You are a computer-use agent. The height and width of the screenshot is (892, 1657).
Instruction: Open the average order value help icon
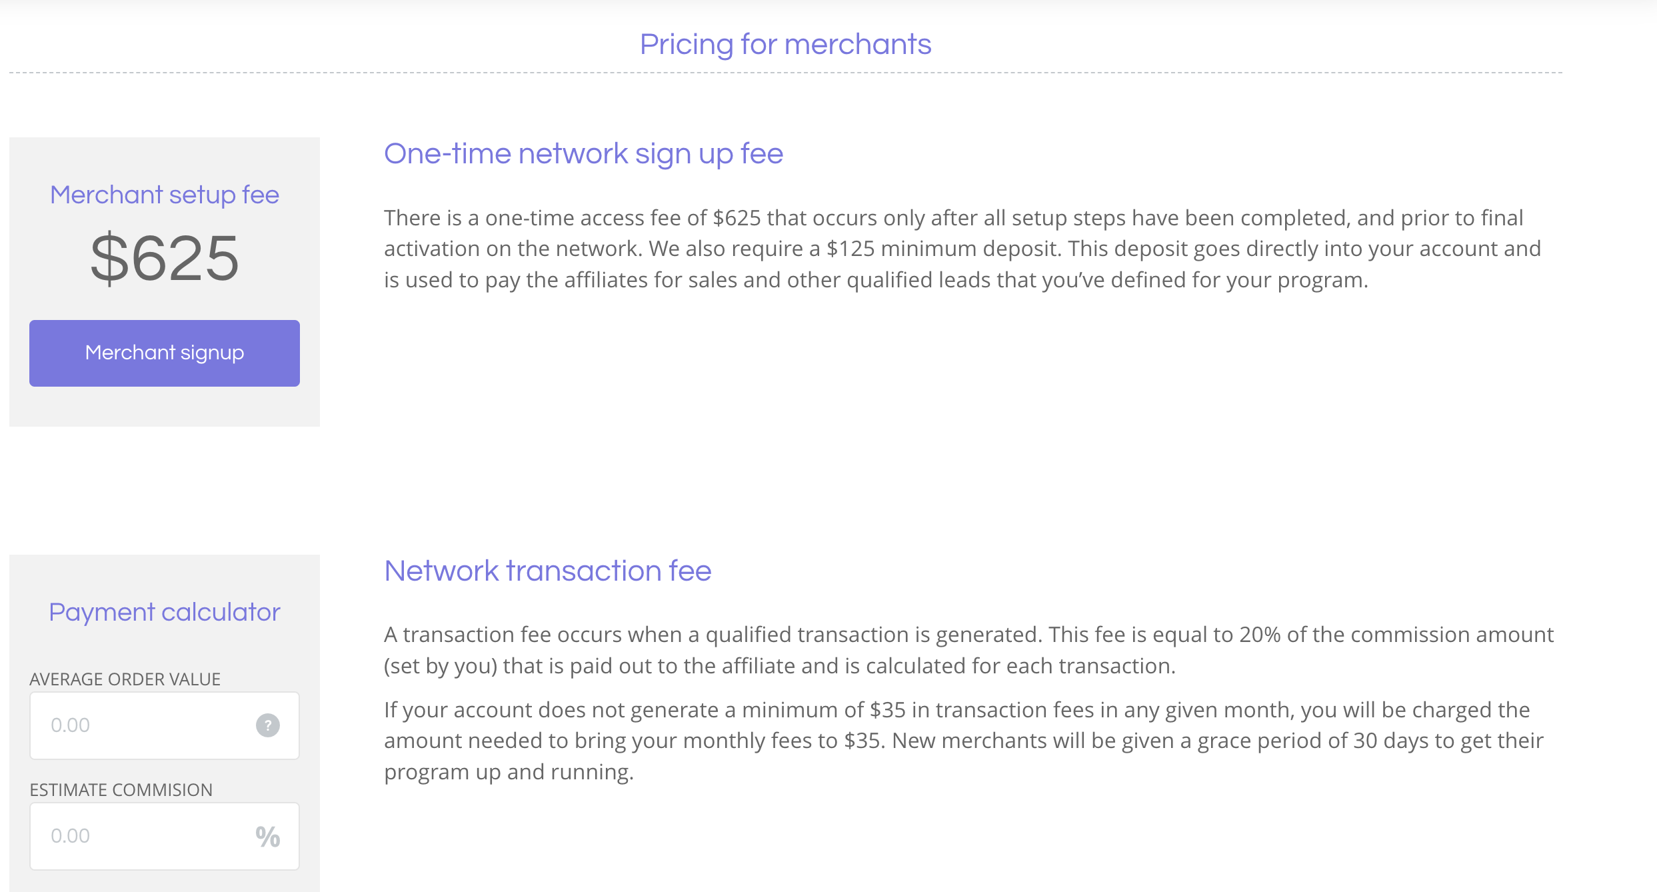[268, 725]
